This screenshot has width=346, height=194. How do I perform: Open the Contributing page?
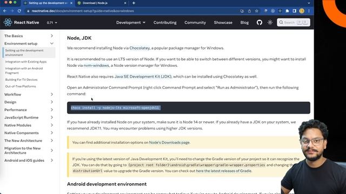coord(165,23)
